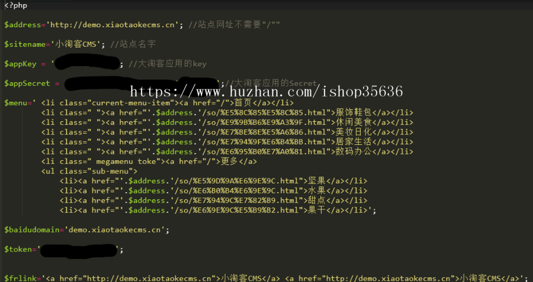Click the 休闲美食 menu entry text

(x=352, y=122)
